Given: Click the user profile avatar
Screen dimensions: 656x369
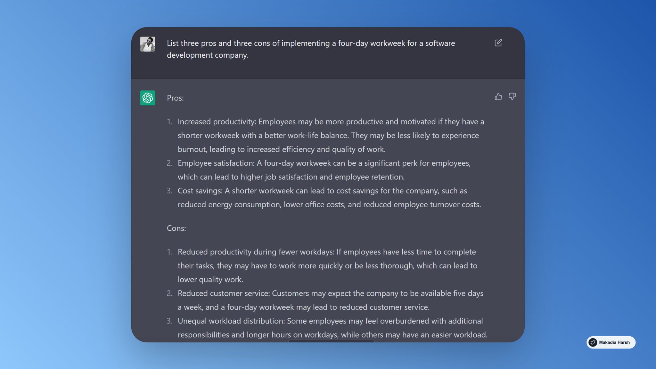Looking at the screenshot, I should (148, 44).
